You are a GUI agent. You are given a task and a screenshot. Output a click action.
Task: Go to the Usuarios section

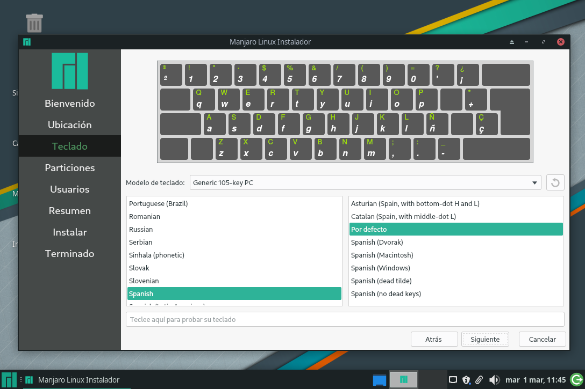tap(70, 189)
